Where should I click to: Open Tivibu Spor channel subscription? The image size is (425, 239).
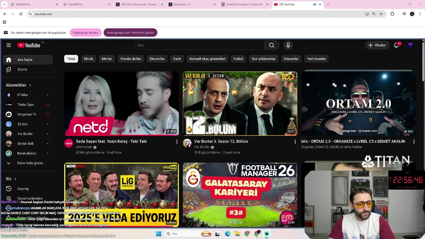[28, 105]
